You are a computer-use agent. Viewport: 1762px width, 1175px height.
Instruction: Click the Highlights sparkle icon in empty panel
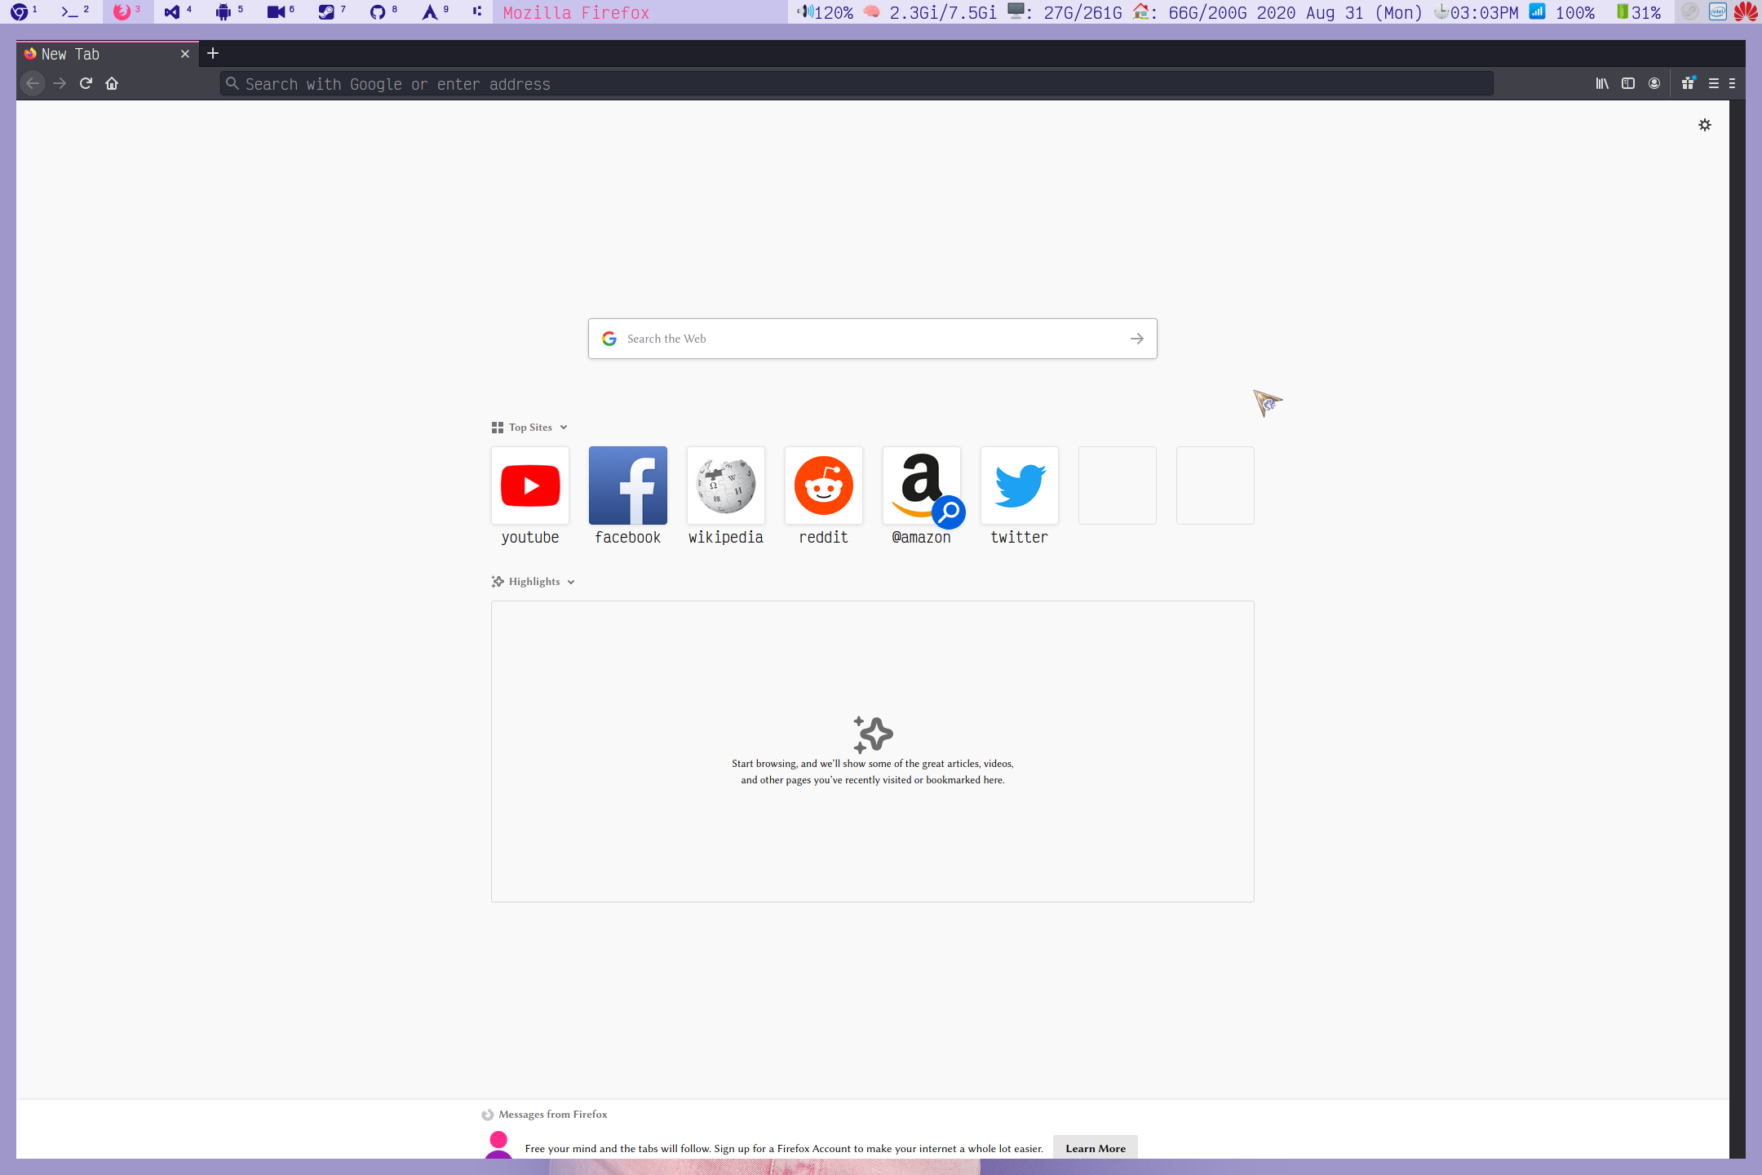tap(873, 734)
